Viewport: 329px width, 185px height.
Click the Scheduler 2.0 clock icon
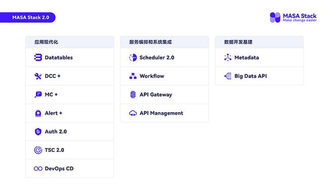[x=133, y=58]
